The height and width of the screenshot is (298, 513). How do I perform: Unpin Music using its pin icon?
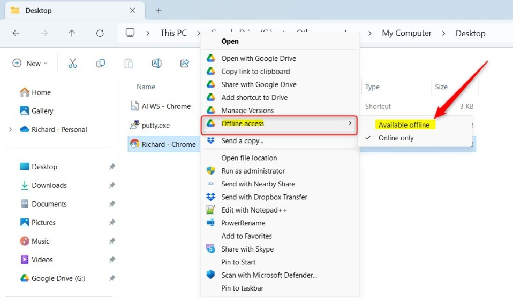pos(112,241)
